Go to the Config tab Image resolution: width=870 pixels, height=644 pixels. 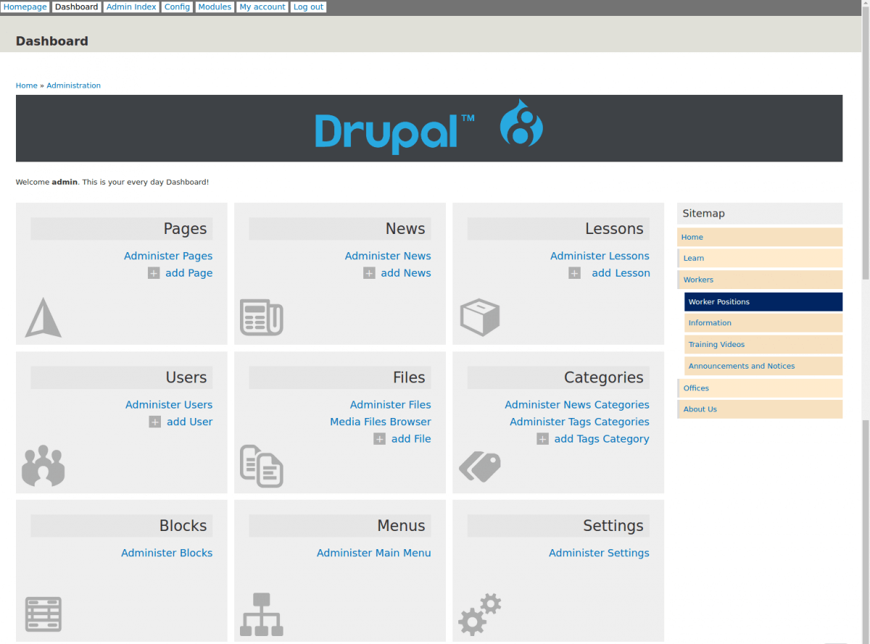tap(177, 7)
